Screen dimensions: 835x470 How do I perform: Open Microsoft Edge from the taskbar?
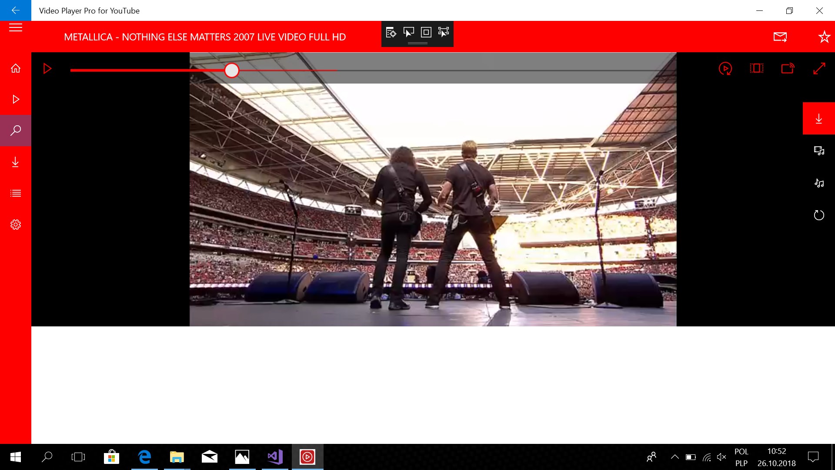(x=144, y=457)
